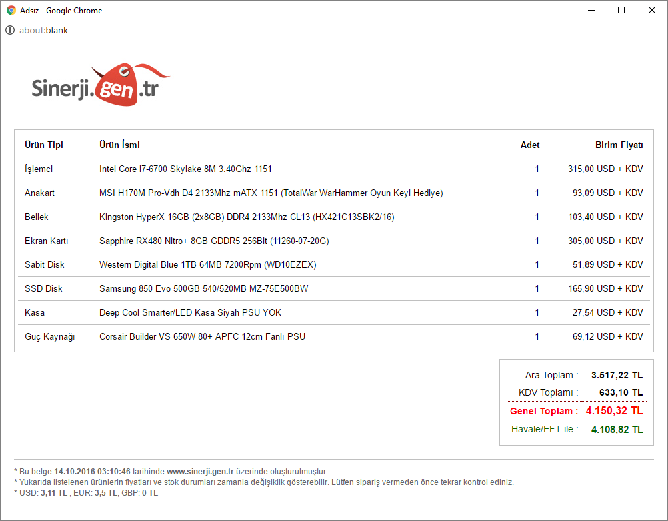Select Samsung 850 Evo 500GB product name

(x=203, y=288)
